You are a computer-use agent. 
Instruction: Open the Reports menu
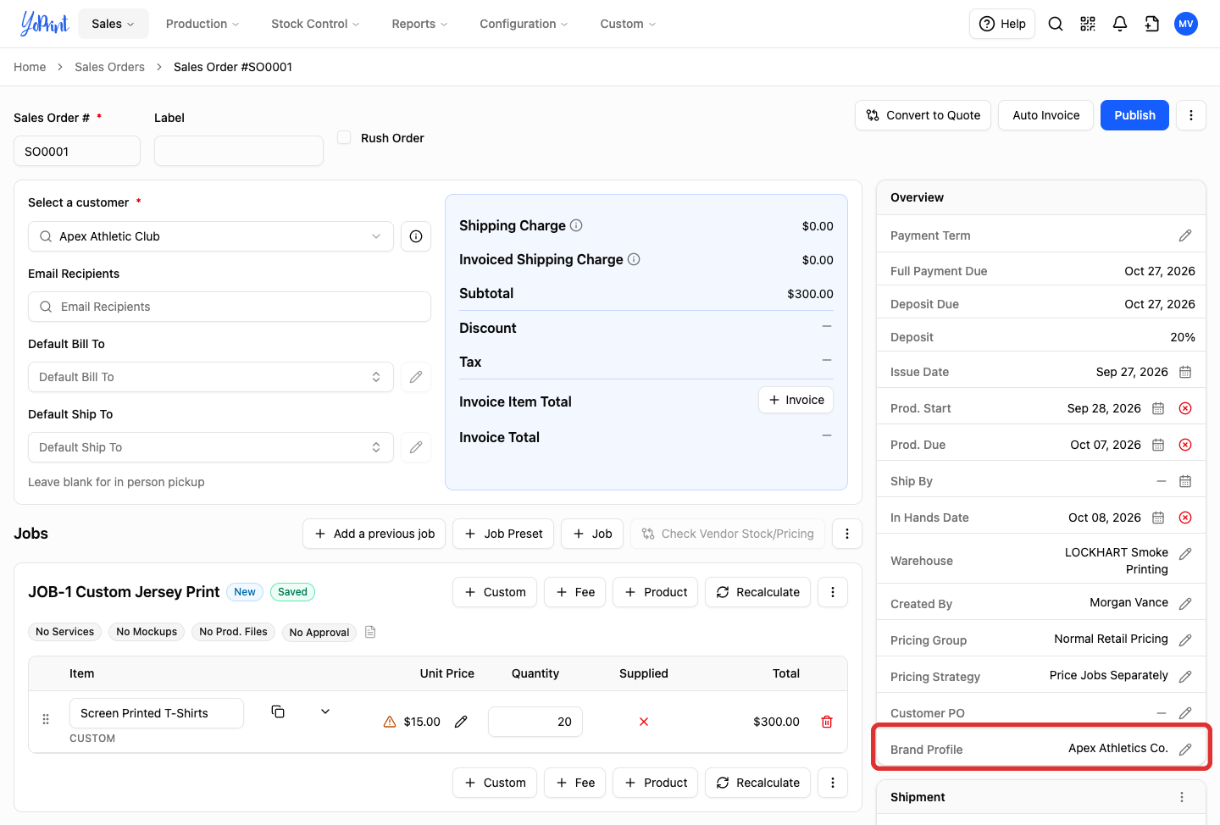pos(419,24)
